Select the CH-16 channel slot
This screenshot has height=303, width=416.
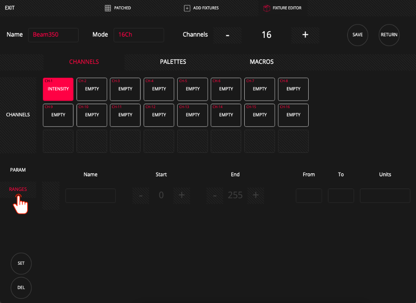coord(293,115)
